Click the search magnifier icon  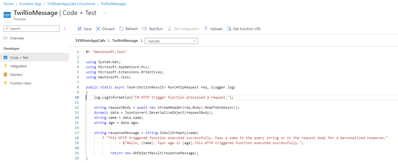pyautogui.click(x=7, y=28)
